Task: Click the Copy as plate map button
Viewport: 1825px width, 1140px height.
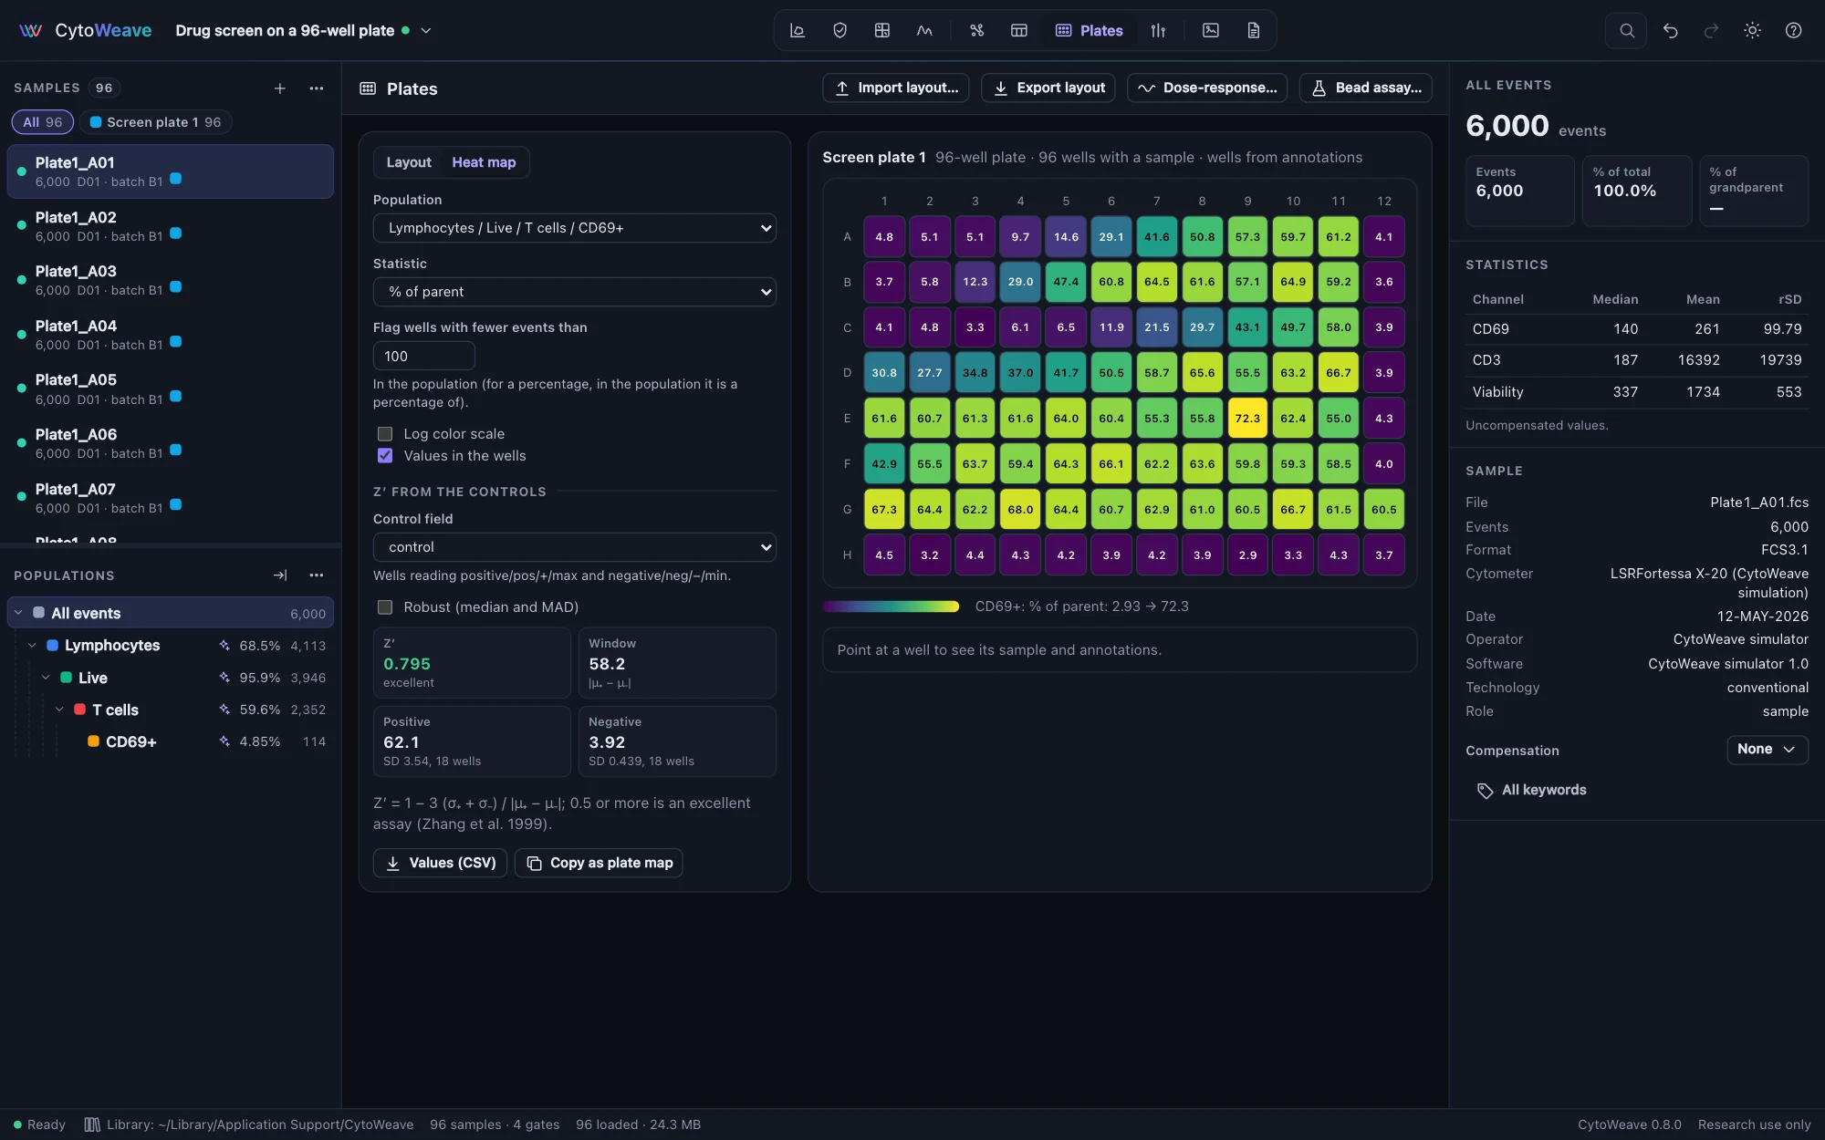Action: [599, 863]
